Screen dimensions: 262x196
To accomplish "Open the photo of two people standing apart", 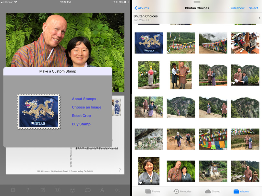I will [213, 107].
